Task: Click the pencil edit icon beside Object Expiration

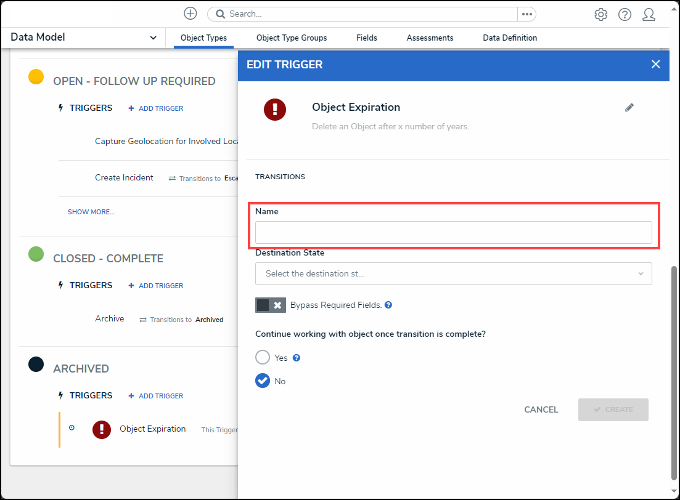Action: [x=629, y=108]
